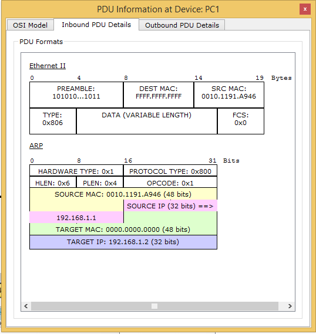Screen dimensions: 316x334
Task: Switch to the OSI Model tab
Action: [30, 25]
